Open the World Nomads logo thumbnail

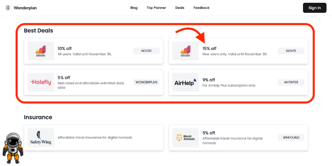coord(186,138)
